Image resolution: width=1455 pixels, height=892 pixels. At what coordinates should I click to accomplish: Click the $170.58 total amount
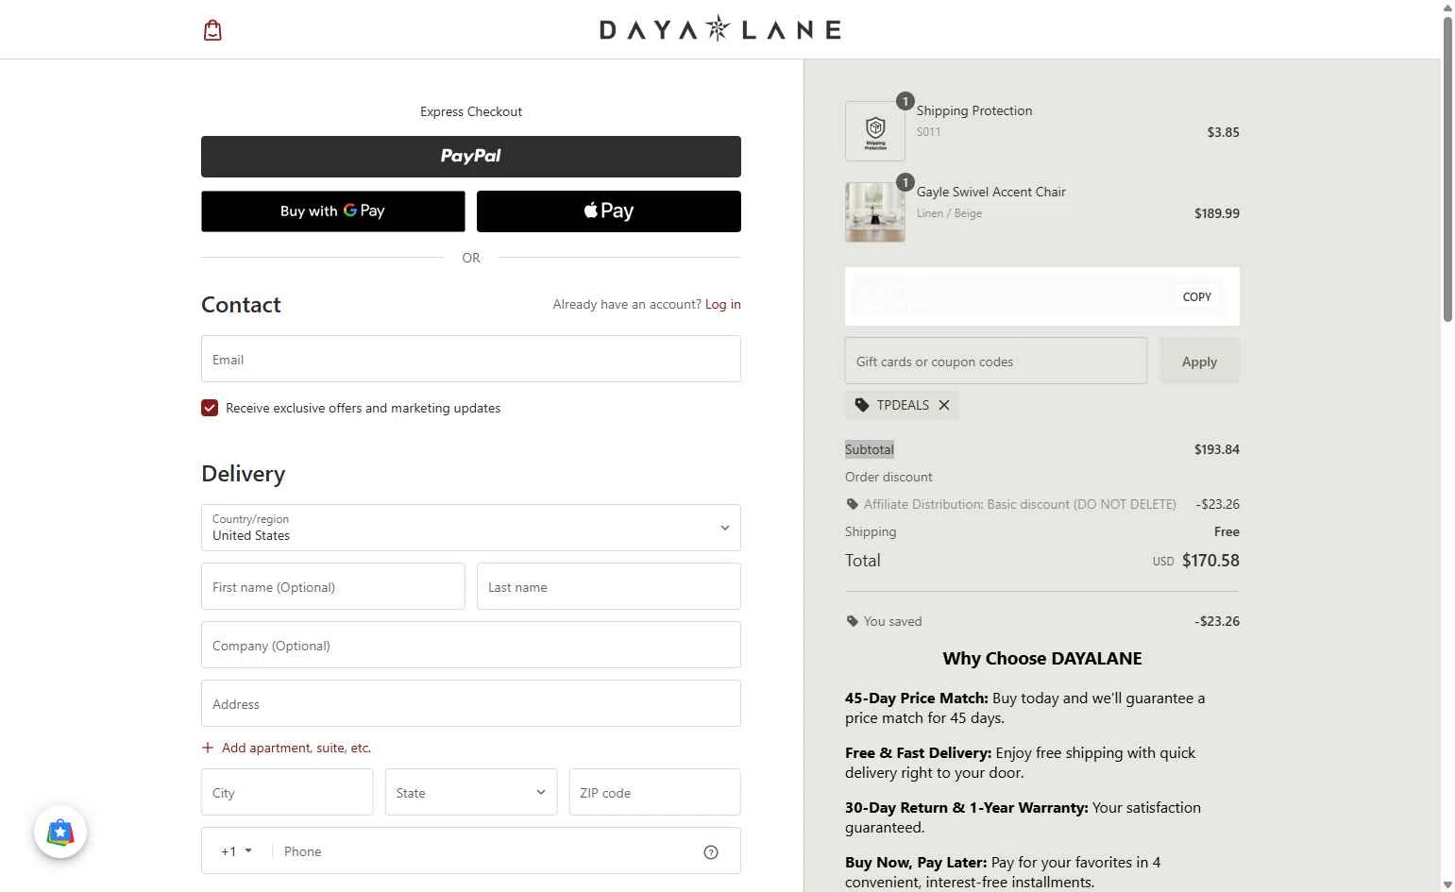coord(1210,560)
